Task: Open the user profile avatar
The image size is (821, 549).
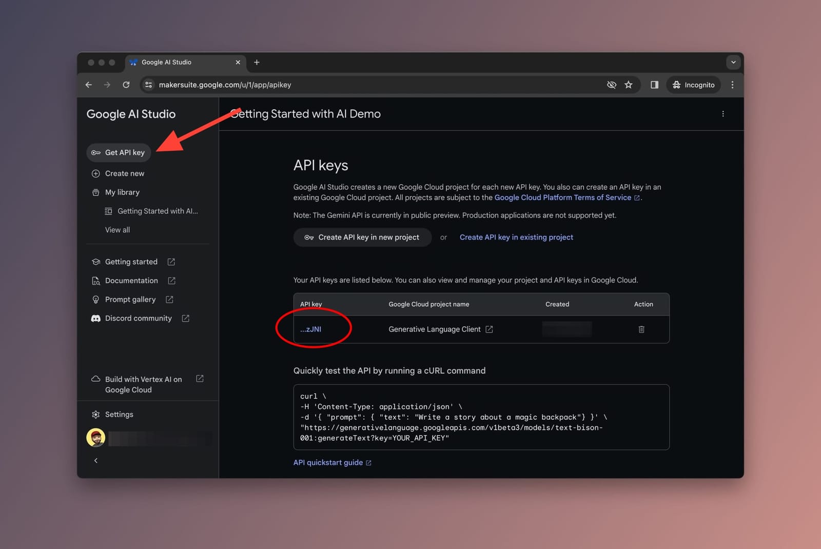Action: tap(96, 438)
